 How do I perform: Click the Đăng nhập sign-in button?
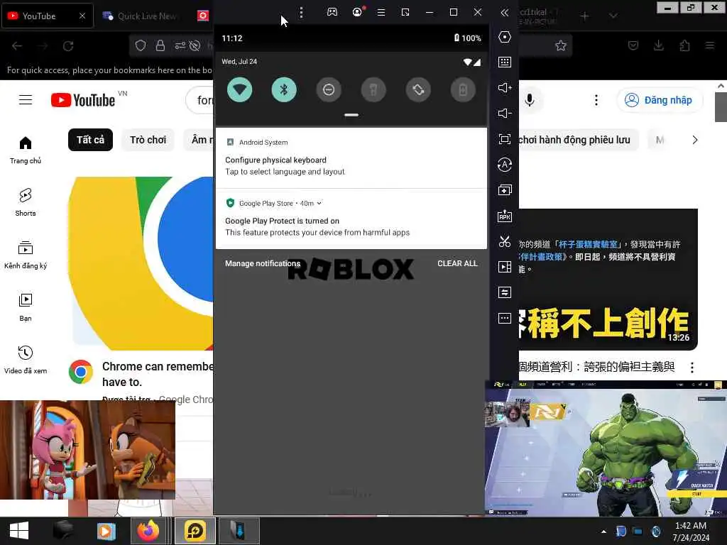click(x=660, y=100)
